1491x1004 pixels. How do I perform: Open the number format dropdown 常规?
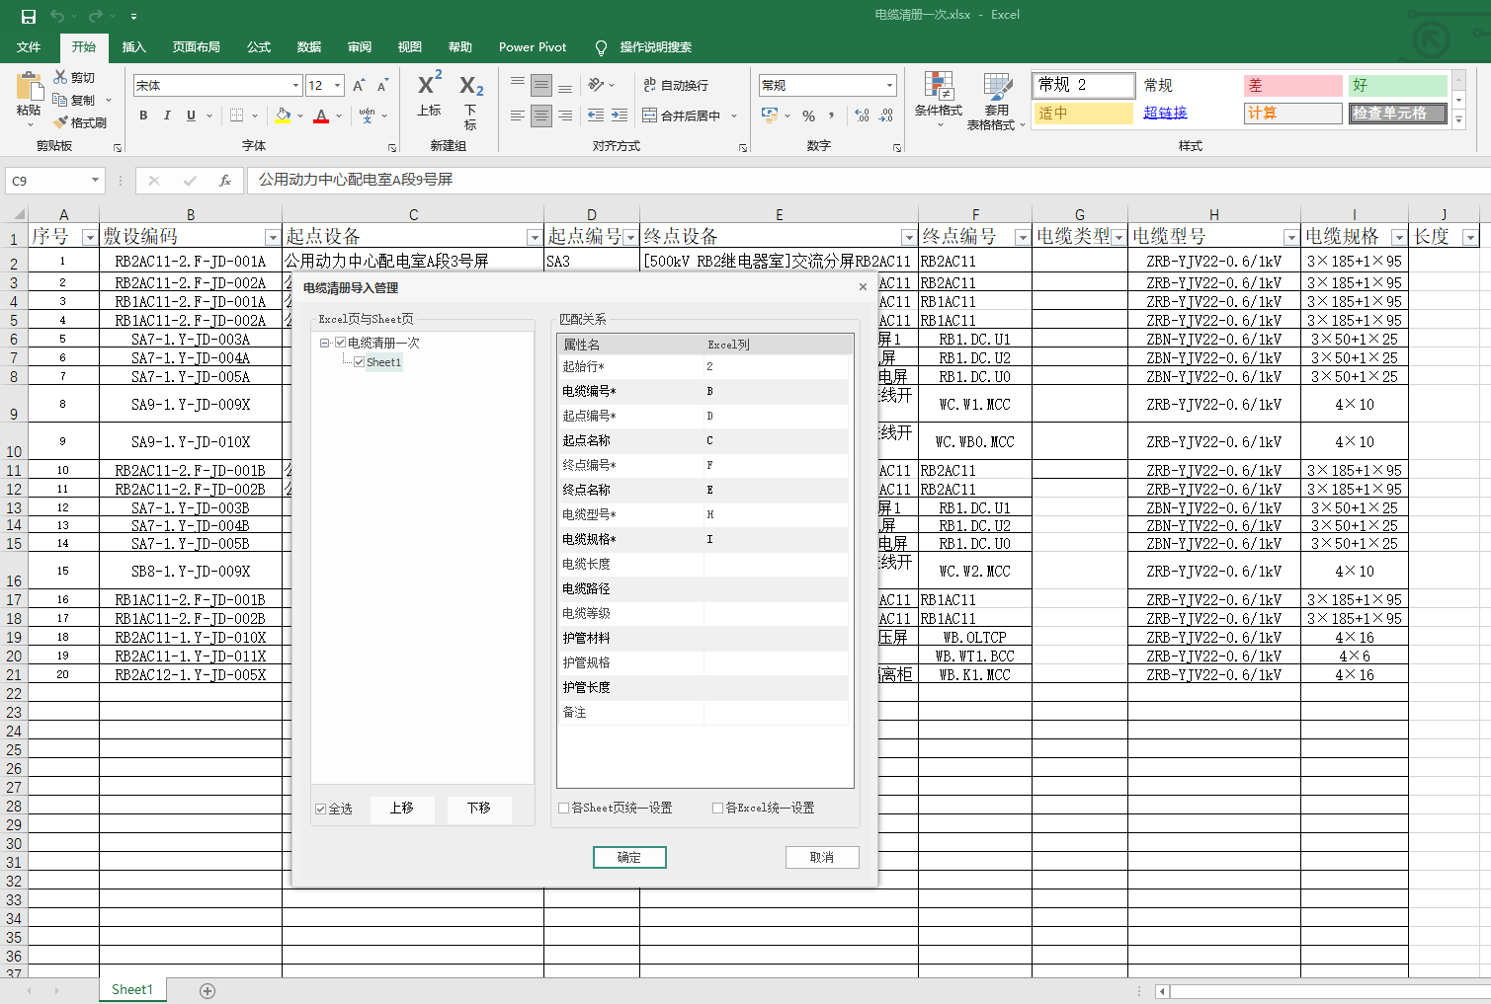[889, 86]
